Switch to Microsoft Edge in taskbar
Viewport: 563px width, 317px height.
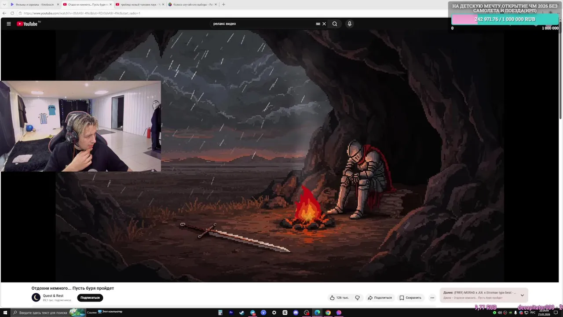tap(317, 313)
